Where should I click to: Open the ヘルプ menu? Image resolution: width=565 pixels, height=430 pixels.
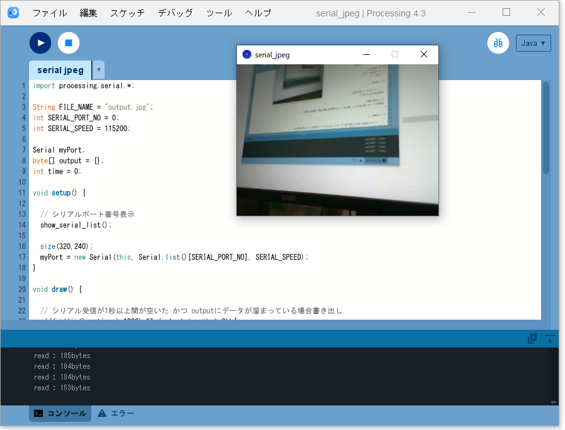coord(258,12)
